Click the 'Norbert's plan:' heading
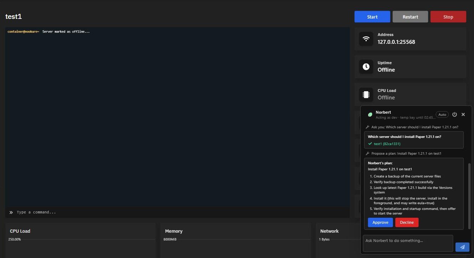 [380, 163]
